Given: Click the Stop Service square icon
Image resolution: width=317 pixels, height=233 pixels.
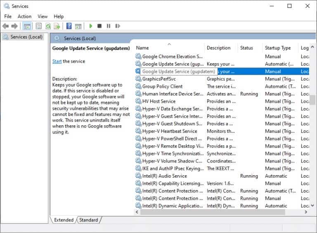Looking at the screenshot, I should coord(99,26).
